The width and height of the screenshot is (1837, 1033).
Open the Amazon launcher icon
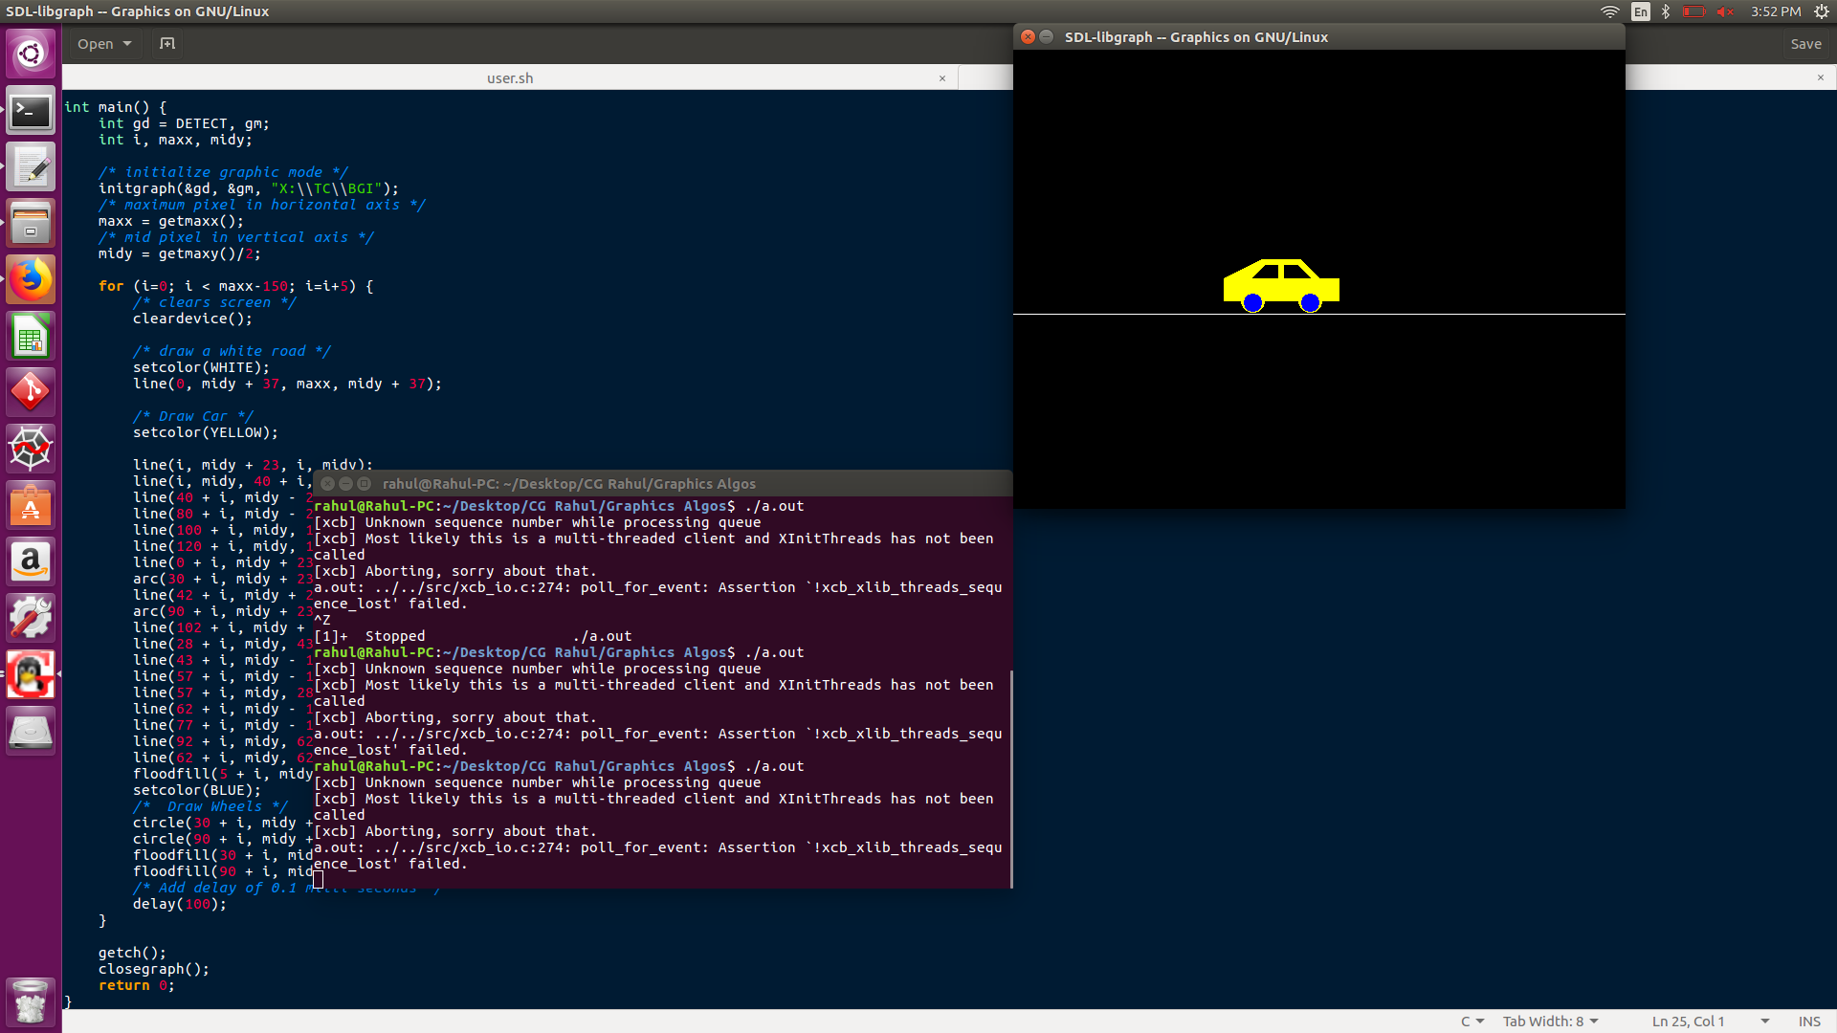(x=31, y=561)
